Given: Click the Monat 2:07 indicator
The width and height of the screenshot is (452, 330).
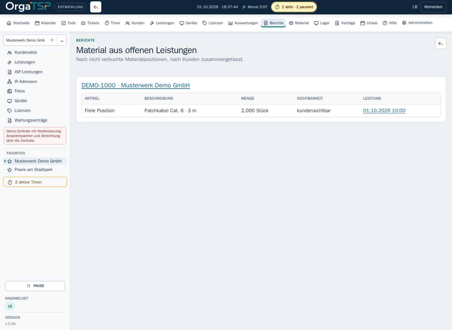Looking at the screenshot, I should pos(255,7).
